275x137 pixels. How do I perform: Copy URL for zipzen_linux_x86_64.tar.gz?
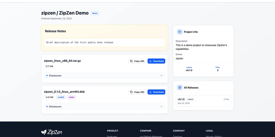[x=137, y=61]
